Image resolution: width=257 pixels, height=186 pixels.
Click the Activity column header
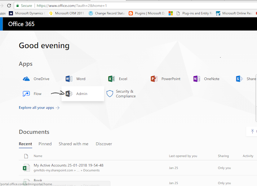248,156
